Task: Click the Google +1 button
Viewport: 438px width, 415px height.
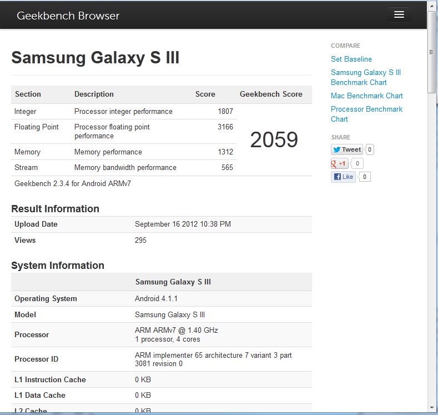Action: [x=339, y=163]
